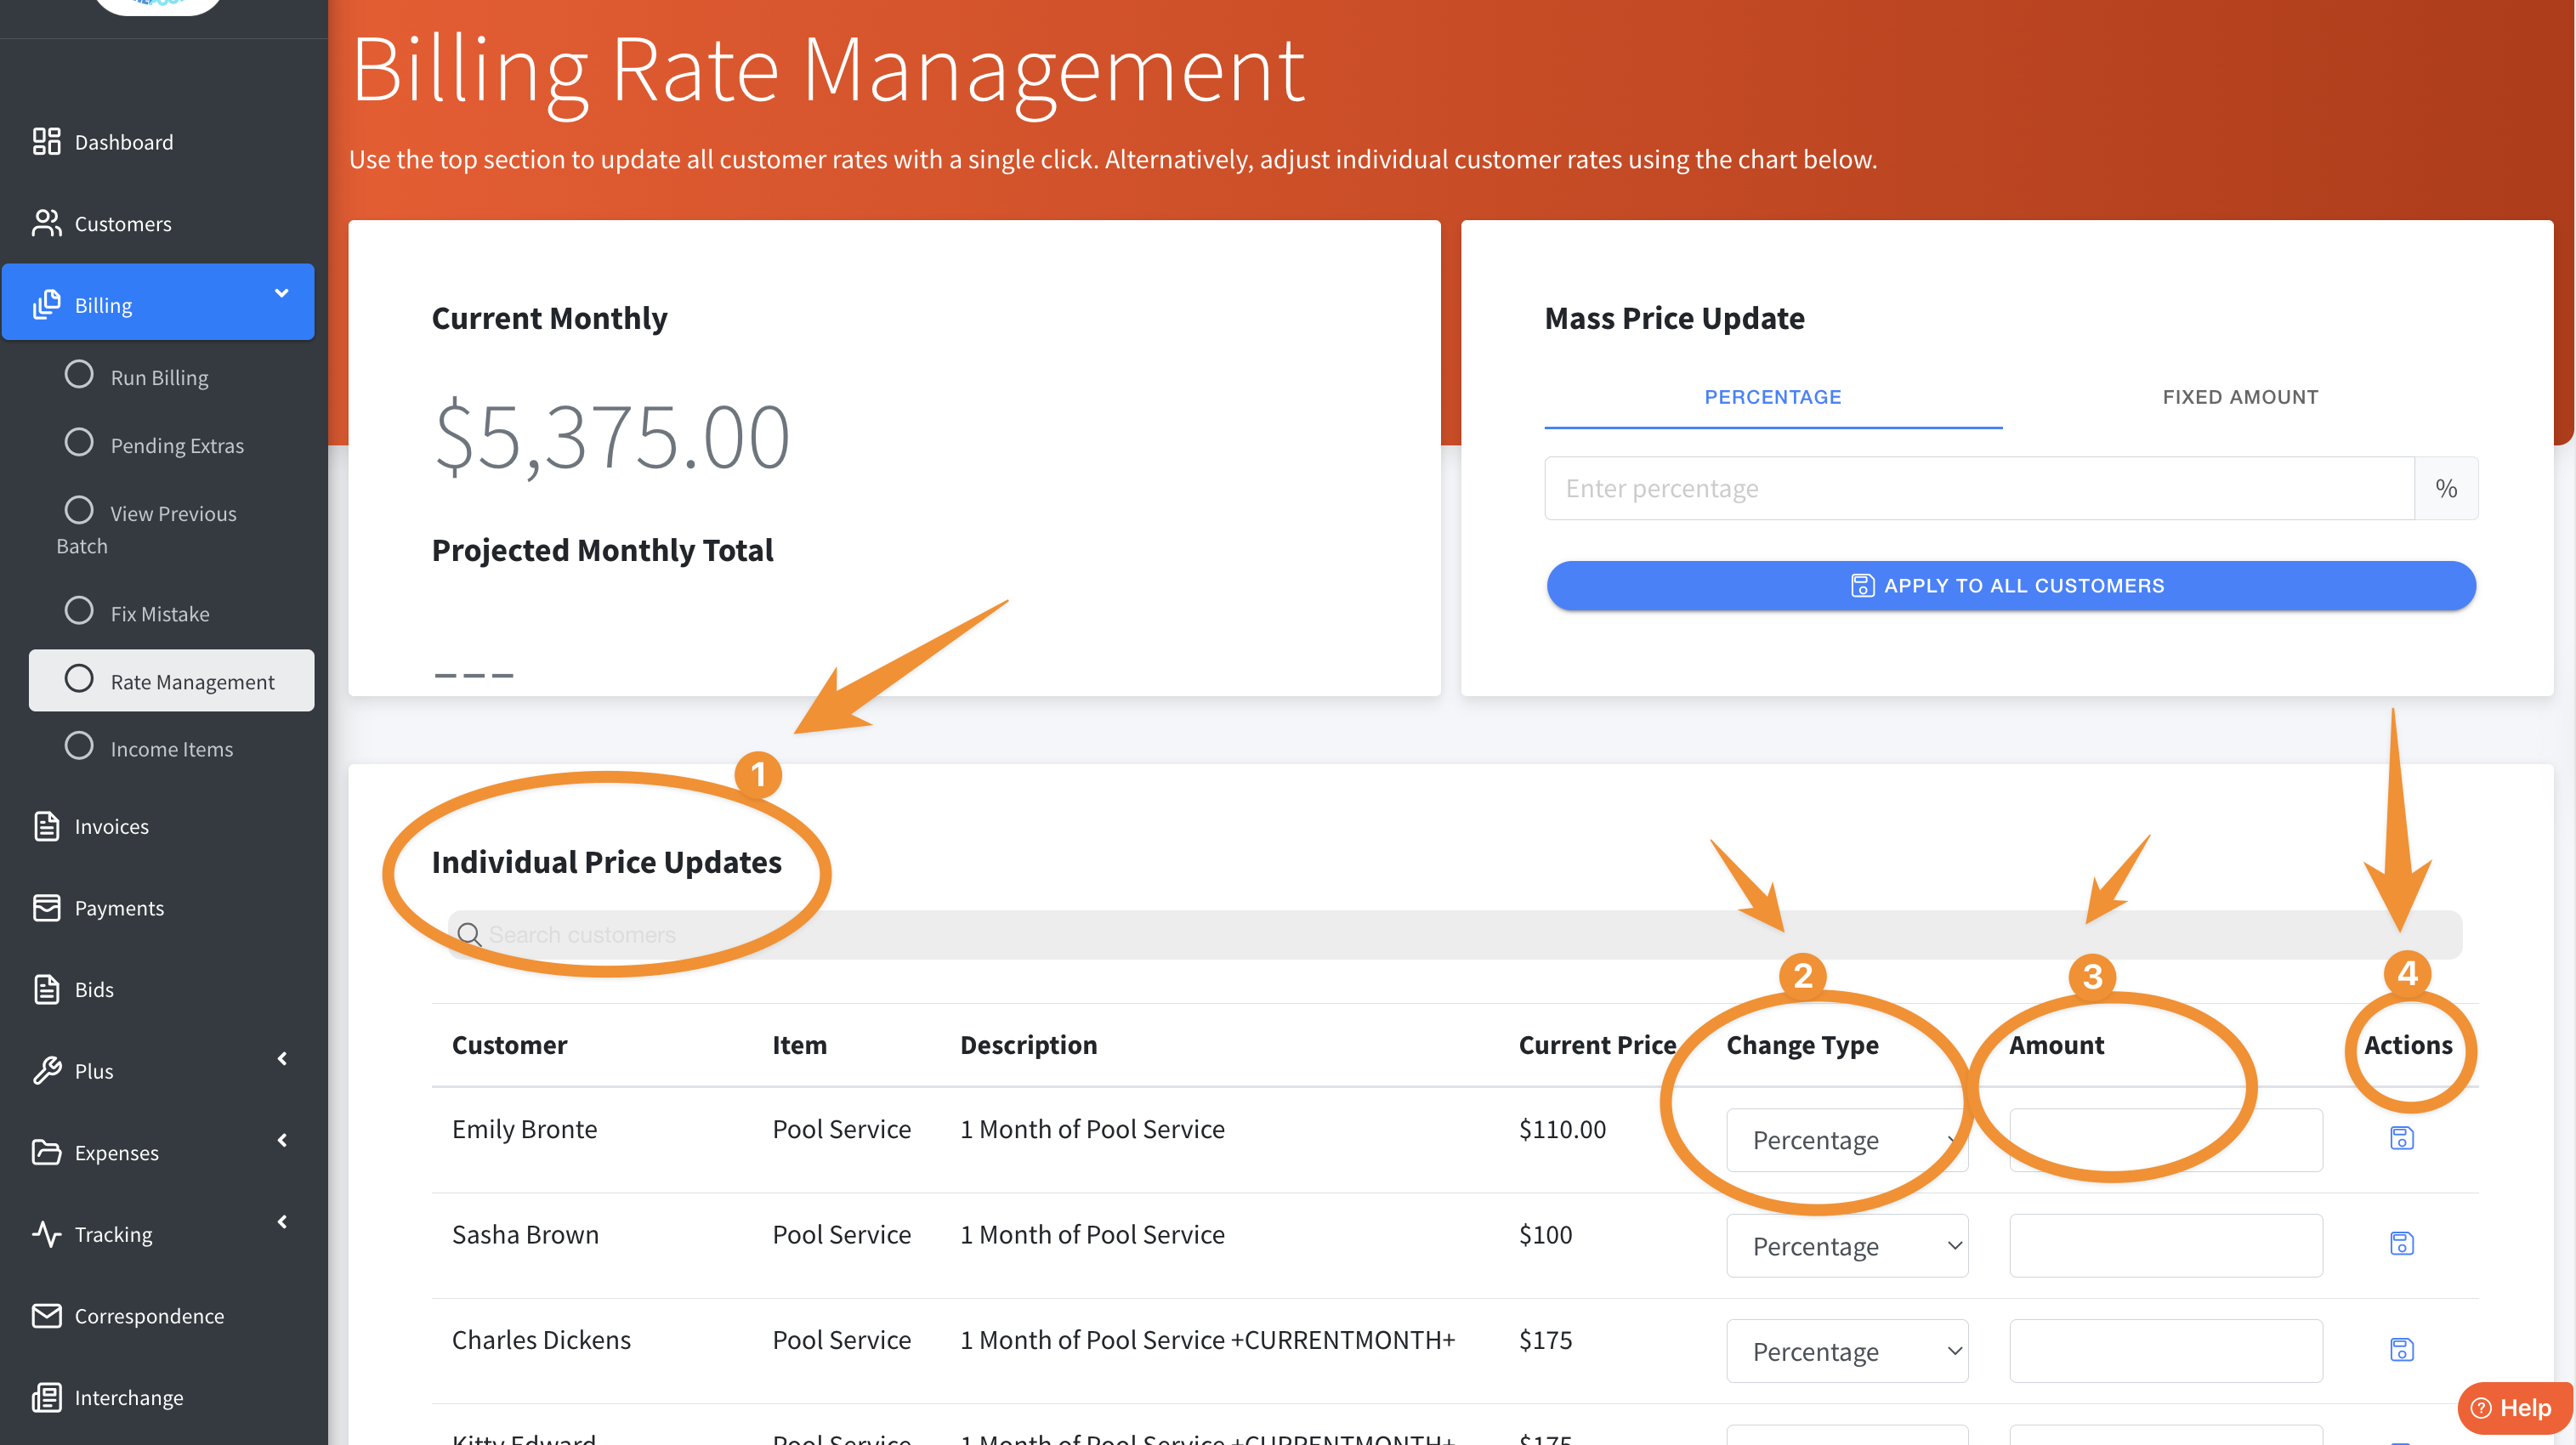Click the Correspondence envelope icon
2576x1445 pixels.
[x=46, y=1315]
